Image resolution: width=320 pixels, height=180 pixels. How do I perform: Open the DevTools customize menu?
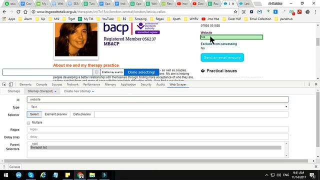coord(309,84)
